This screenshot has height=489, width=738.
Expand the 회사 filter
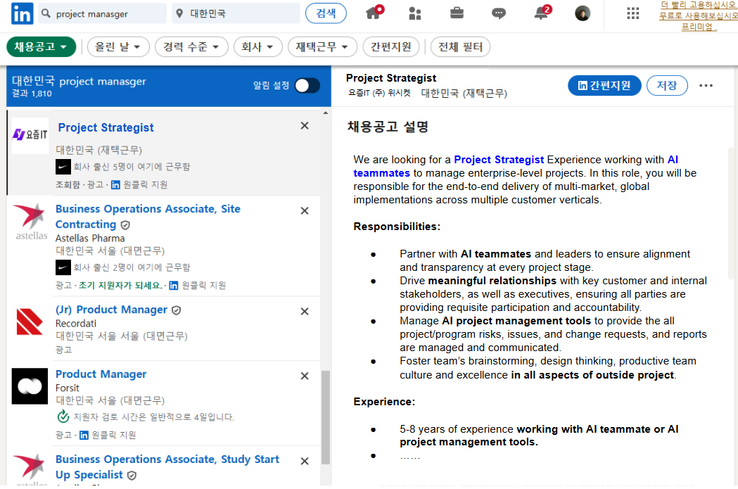[258, 46]
